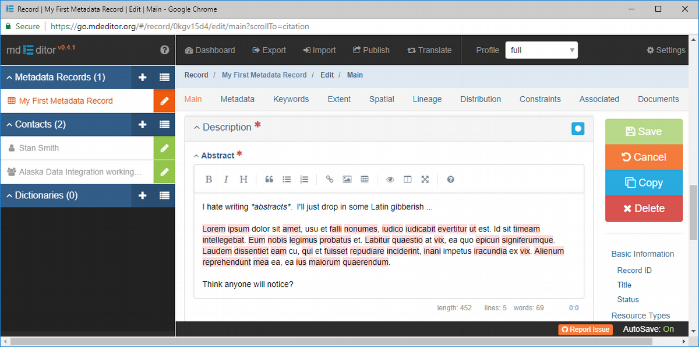This screenshot has width=699, height=347.
Task: Open markdown guide question-mark icon
Action: coord(451,180)
